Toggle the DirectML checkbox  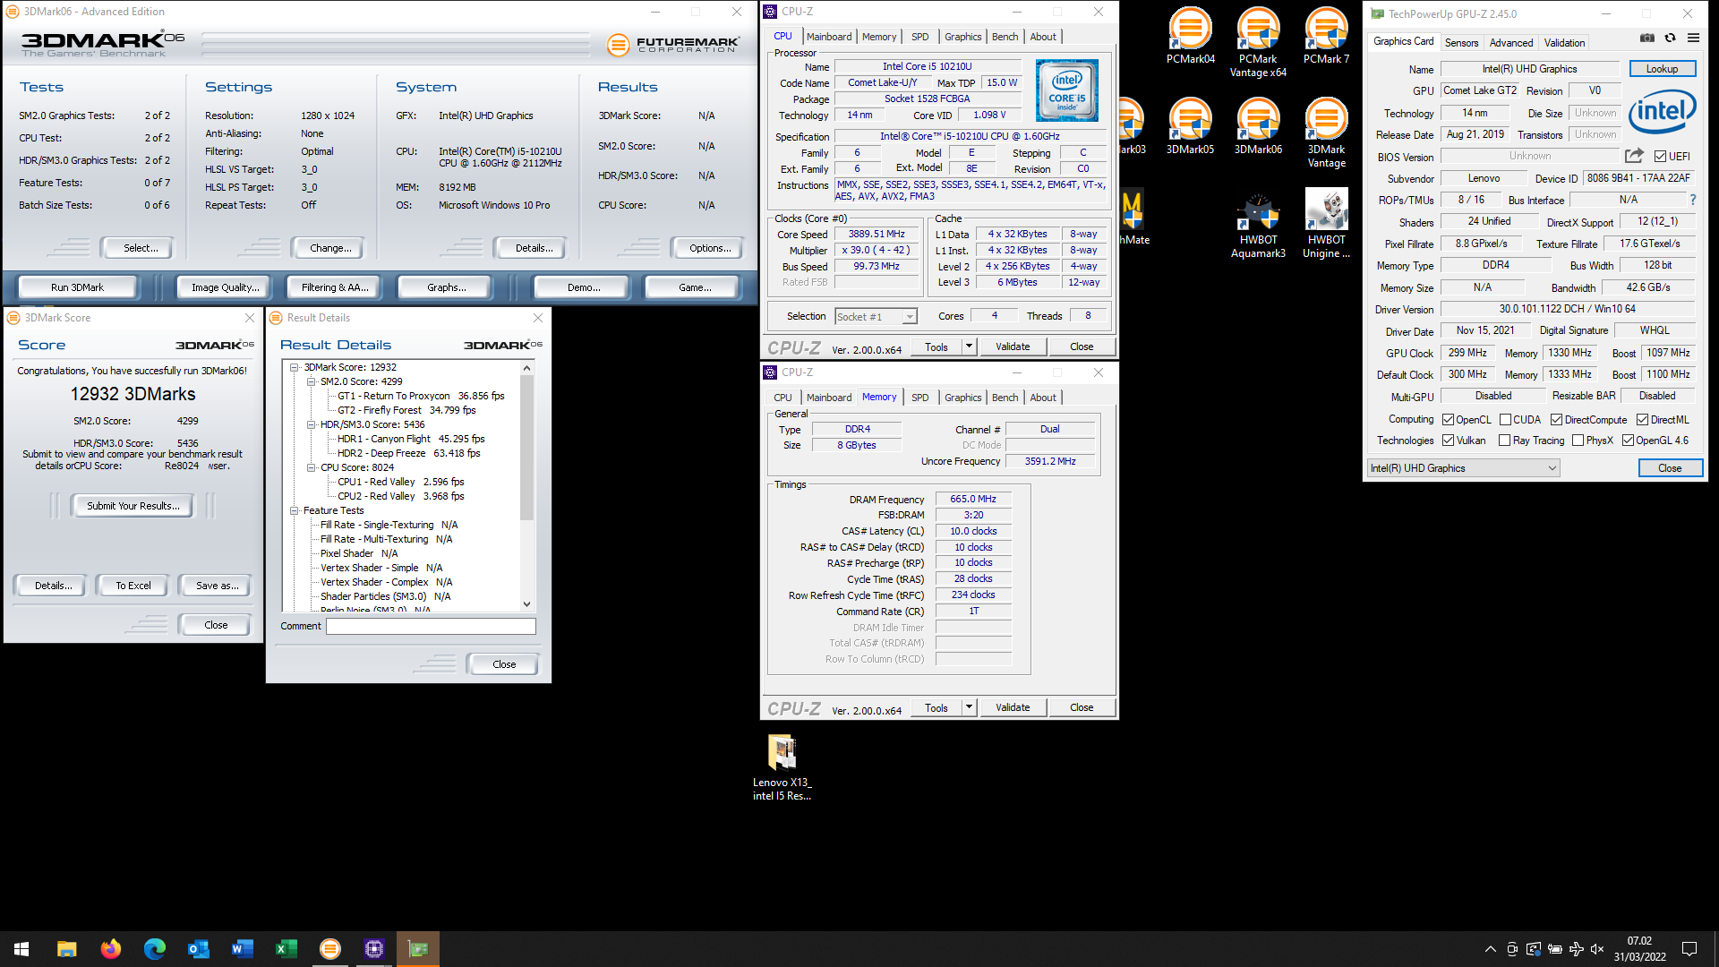pos(1642,420)
